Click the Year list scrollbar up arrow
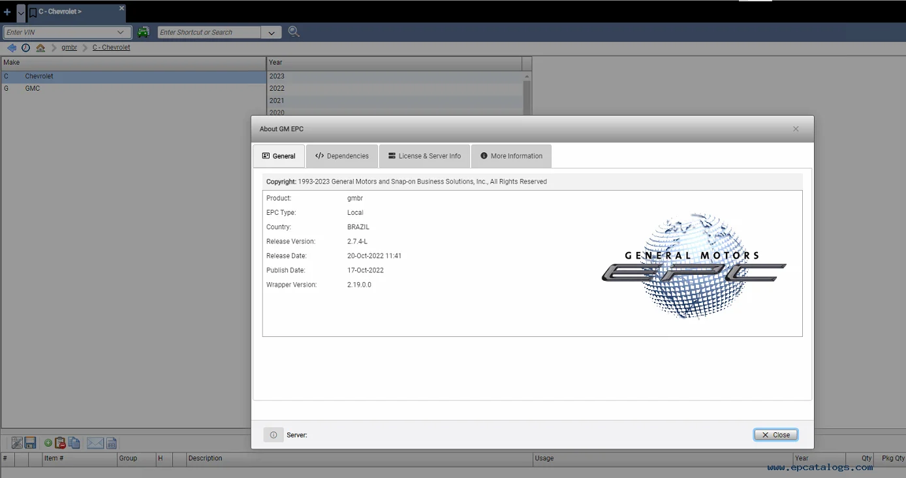The image size is (906, 478). [527, 76]
